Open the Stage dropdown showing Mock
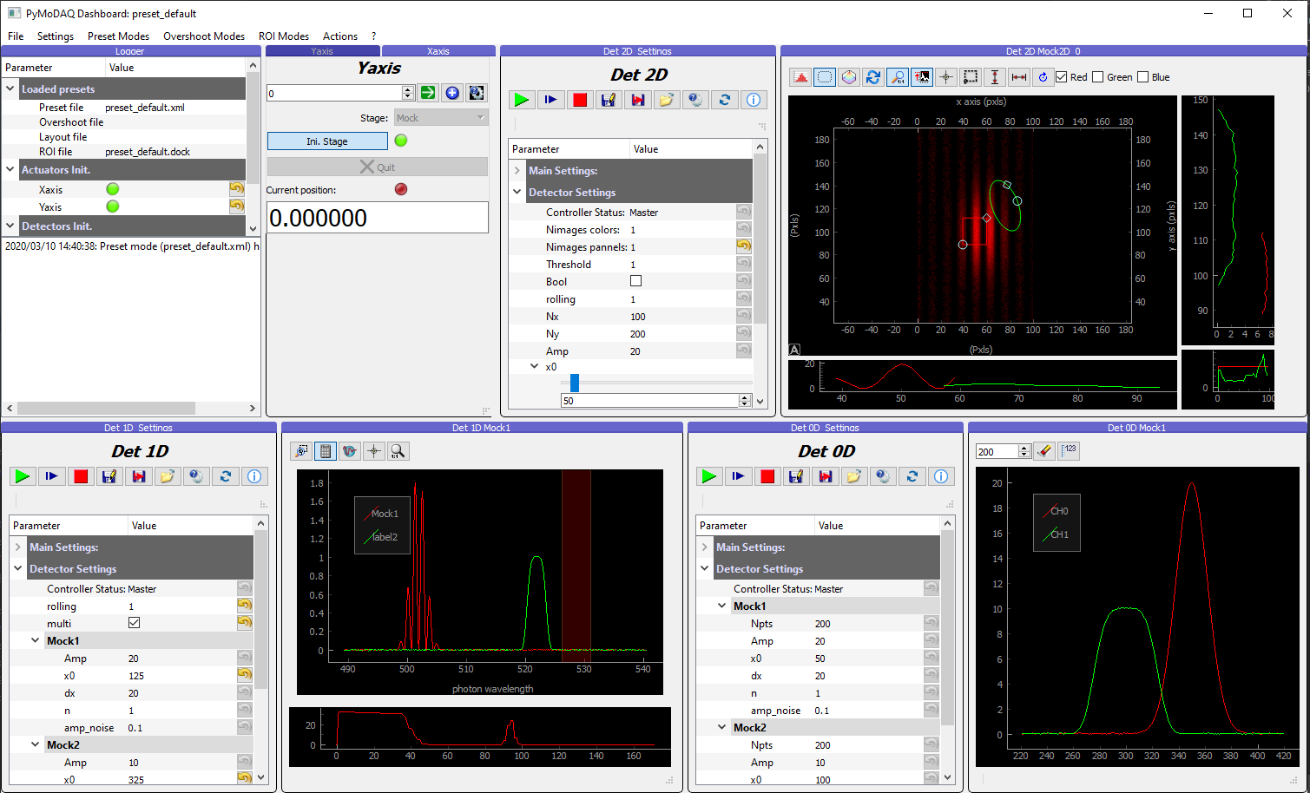Screen dimensions: 1310x793 pyautogui.click(x=441, y=118)
